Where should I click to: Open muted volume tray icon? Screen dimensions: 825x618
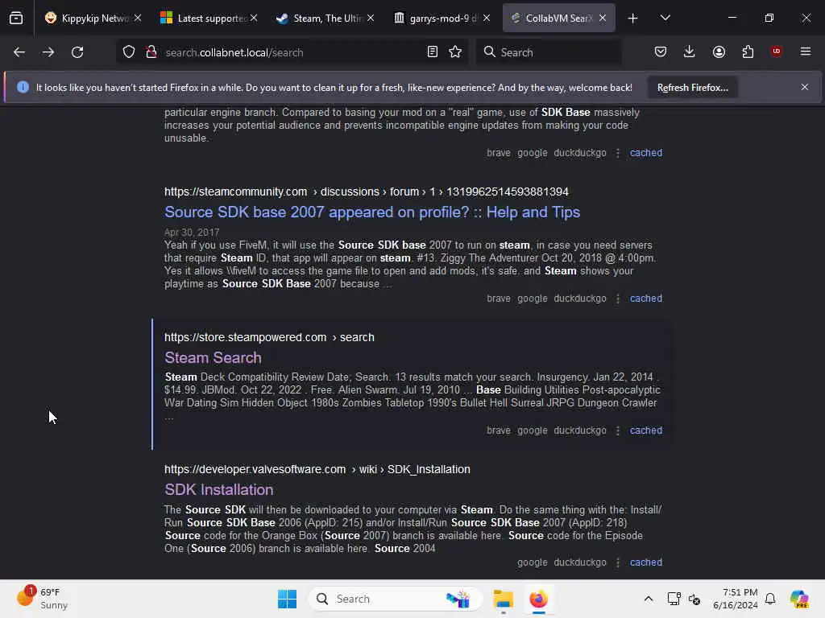click(x=694, y=599)
